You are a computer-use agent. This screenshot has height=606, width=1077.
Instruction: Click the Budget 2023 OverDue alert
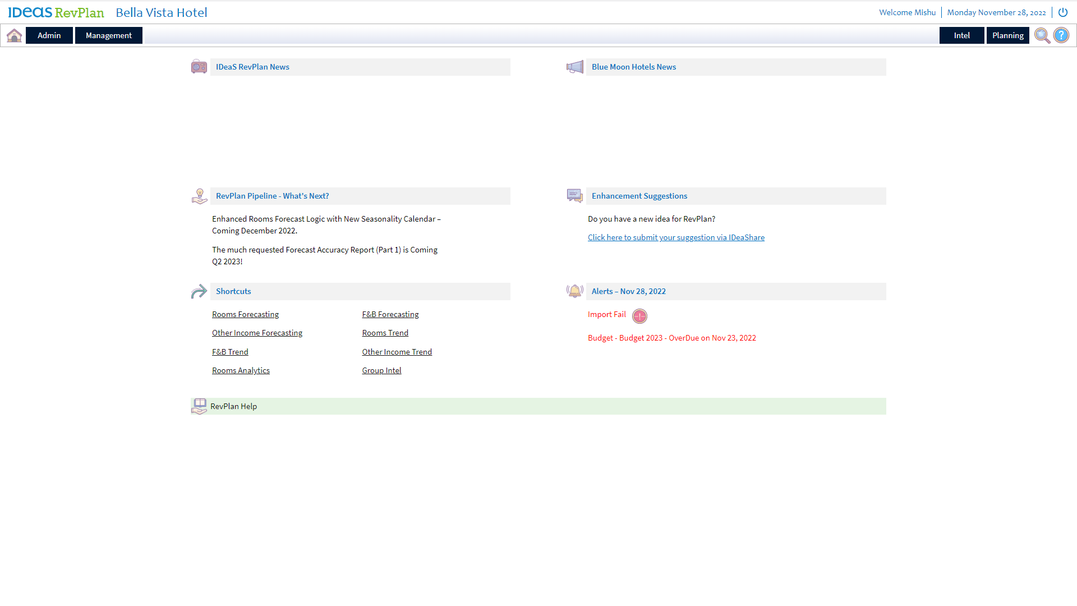[x=671, y=338]
